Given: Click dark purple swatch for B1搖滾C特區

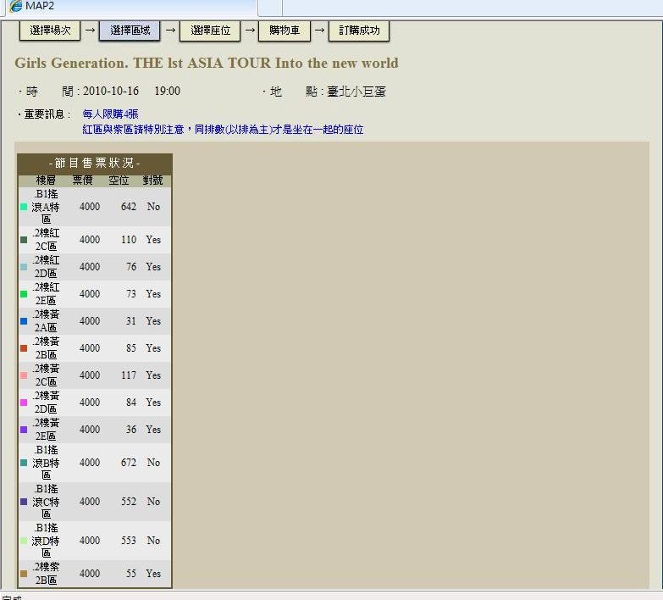Looking at the screenshot, I should pos(24,502).
